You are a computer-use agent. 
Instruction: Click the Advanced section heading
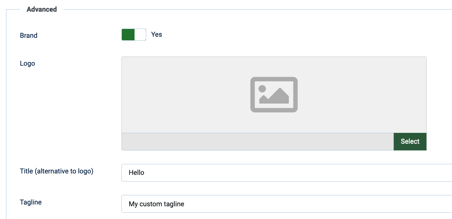coord(42,10)
